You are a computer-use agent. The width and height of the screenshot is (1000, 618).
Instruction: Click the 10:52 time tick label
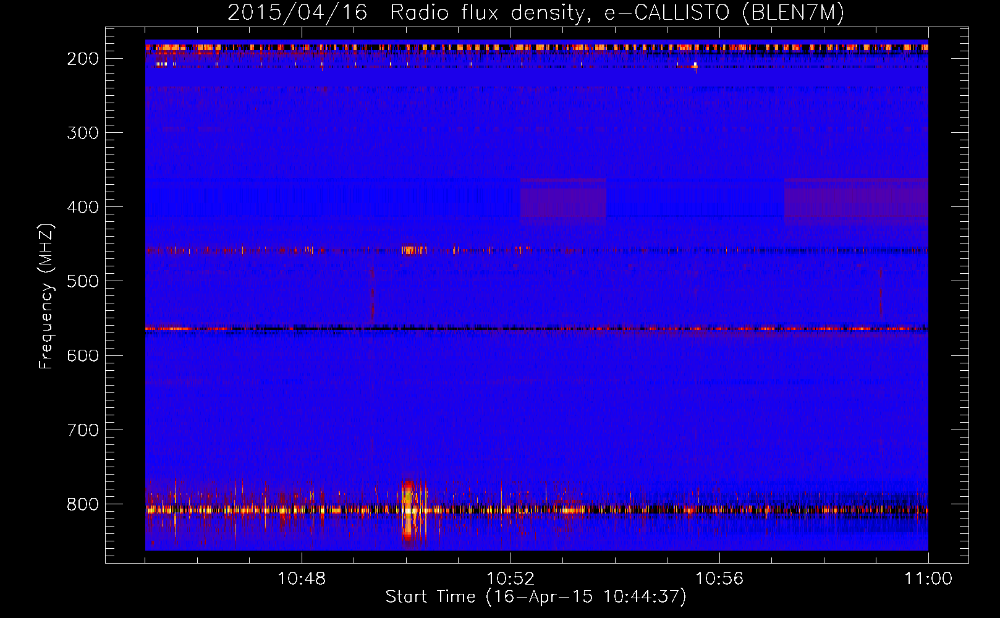[511, 578]
